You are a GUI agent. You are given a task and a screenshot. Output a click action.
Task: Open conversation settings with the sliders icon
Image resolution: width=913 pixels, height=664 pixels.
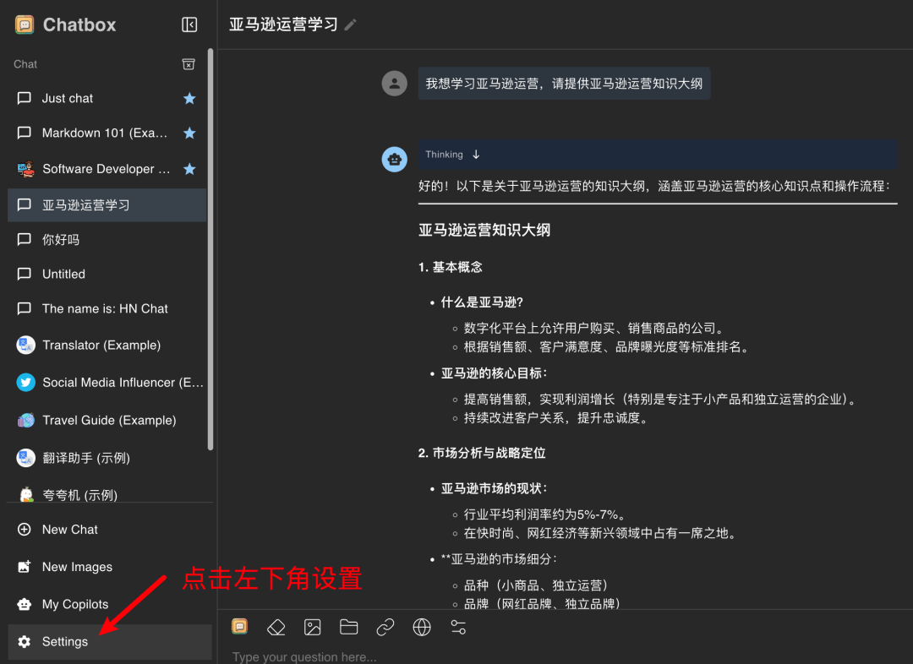click(458, 628)
